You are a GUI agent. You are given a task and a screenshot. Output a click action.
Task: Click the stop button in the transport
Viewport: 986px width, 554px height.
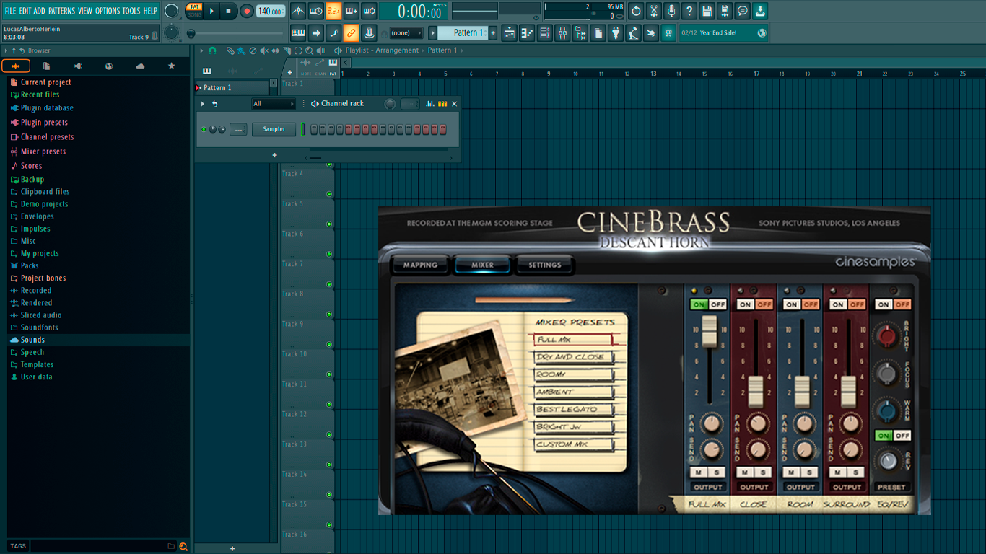[228, 11]
